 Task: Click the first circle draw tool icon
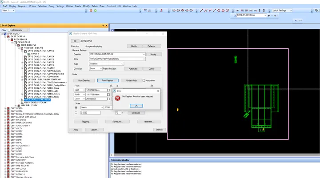click(174, 10)
